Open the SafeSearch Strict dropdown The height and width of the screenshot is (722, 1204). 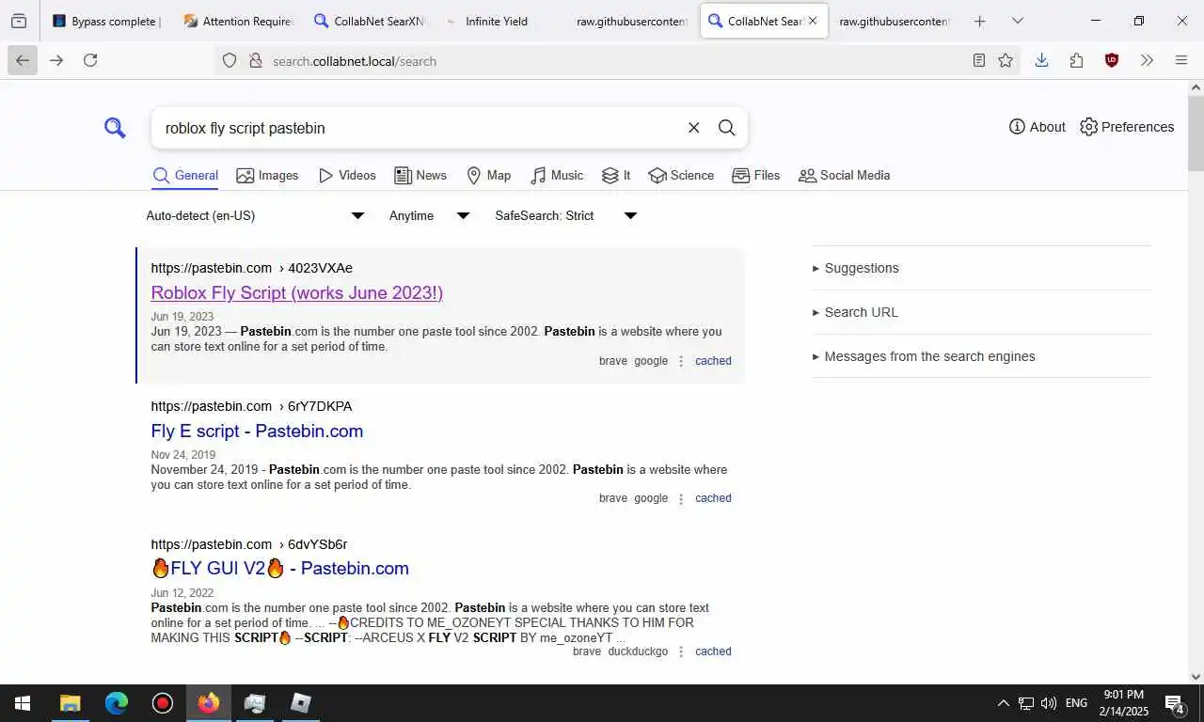click(x=566, y=216)
